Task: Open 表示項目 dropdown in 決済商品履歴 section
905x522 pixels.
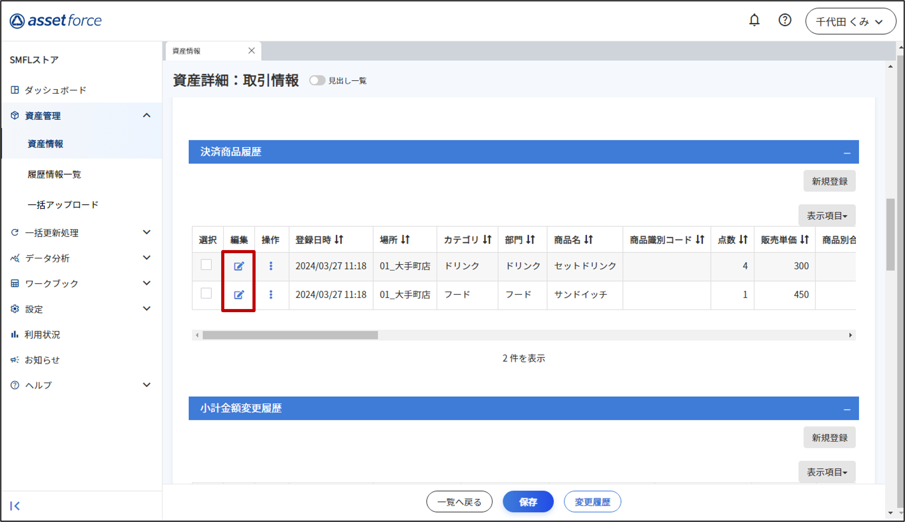Action: 827,215
